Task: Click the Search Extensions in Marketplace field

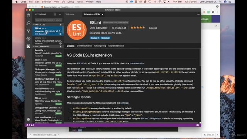Action: pos(48,20)
